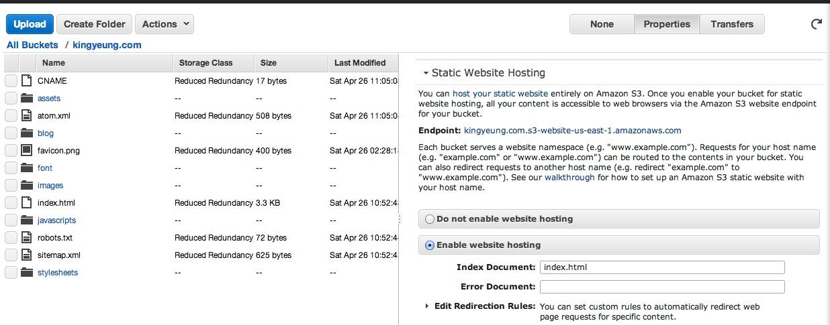Open the javascripts folder link

click(56, 220)
